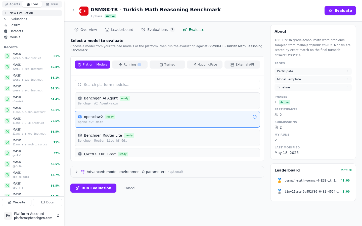
Task: Open the Participate page
Action: (x=313, y=71)
